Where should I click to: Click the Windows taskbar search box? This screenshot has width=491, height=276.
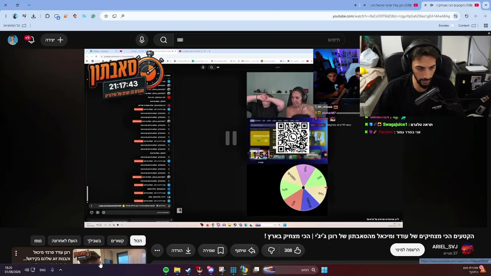(x=290, y=270)
